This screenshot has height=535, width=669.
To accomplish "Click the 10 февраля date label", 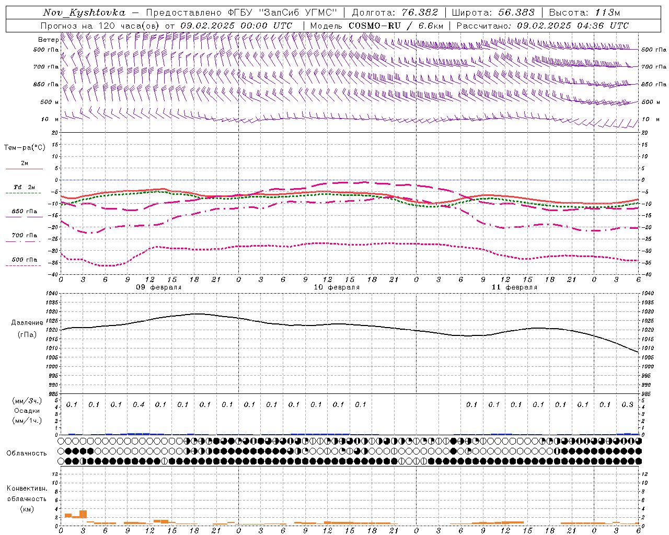I will click(x=337, y=287).
